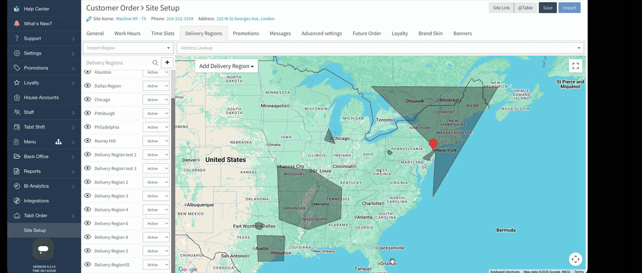Viewport: 642px width, 273px height.
Task: Click the Settings gear icon in sidebar
Action: 17,53
